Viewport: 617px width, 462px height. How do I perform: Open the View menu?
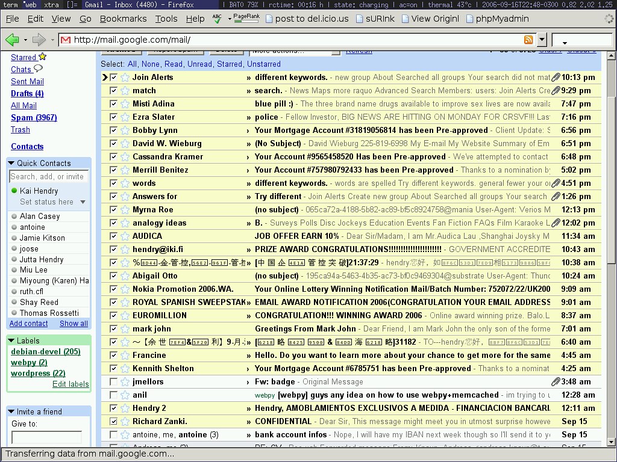[61, 19]
